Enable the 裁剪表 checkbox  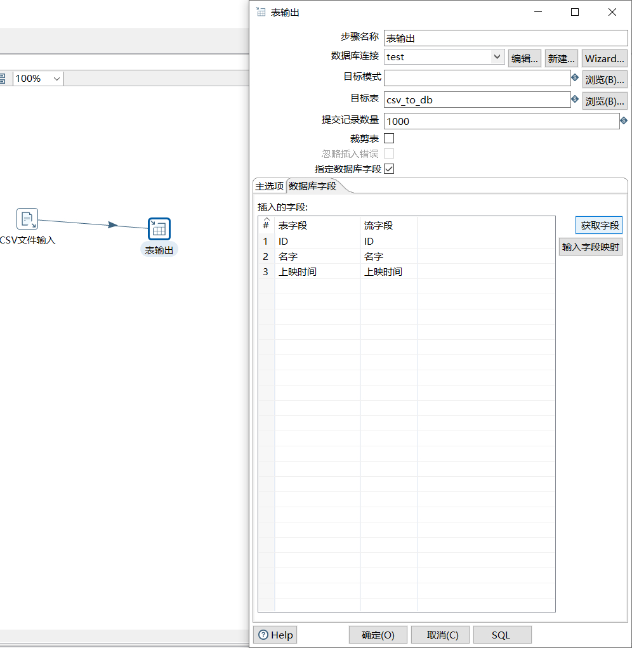point(389,138)
